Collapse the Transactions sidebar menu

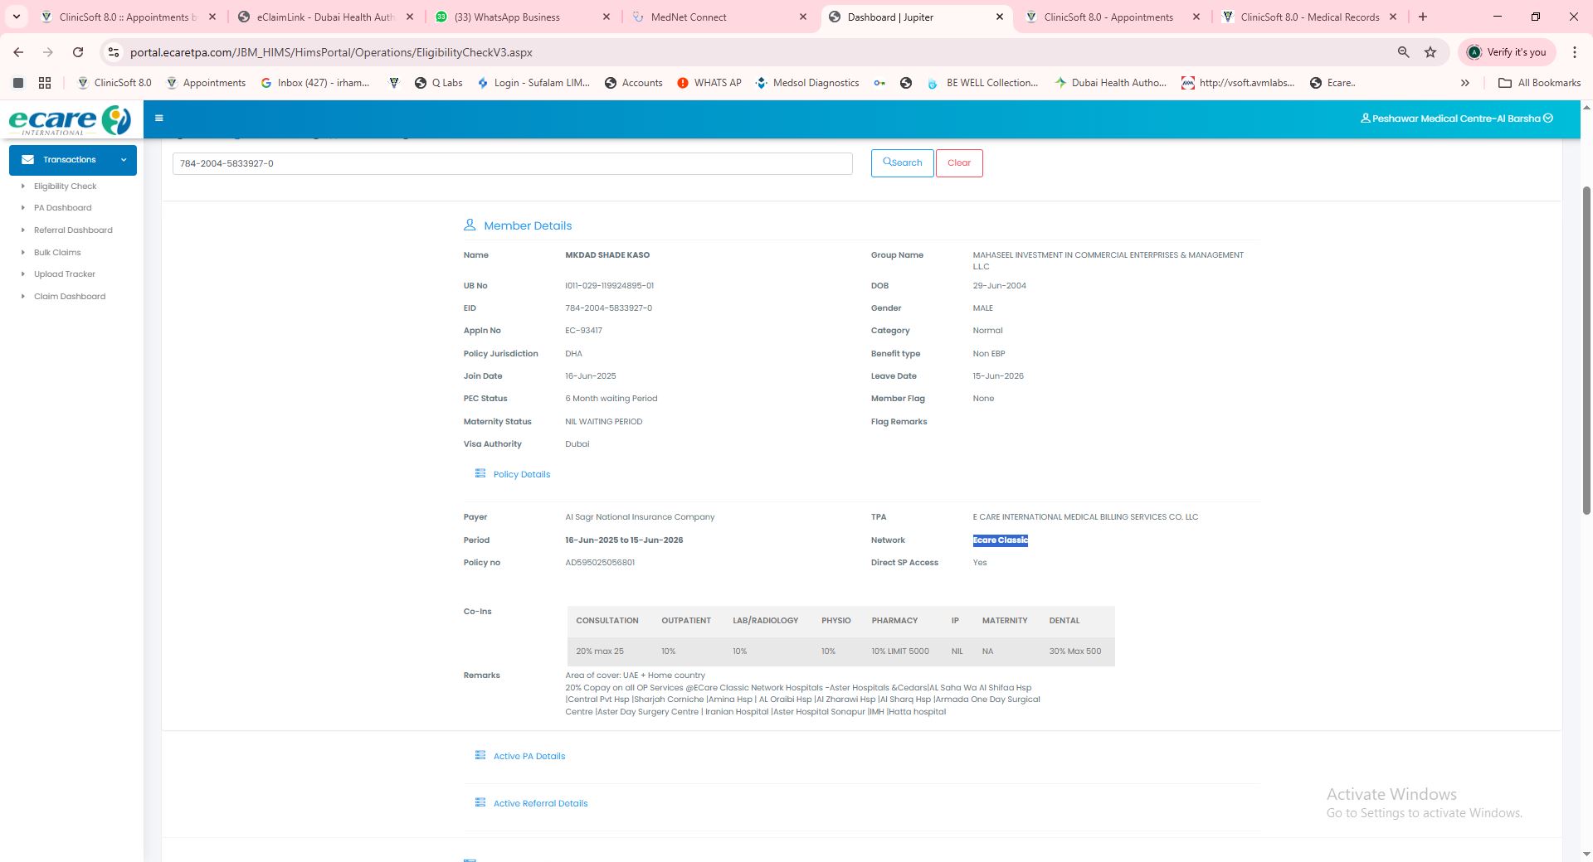click(x=73, y=160)
